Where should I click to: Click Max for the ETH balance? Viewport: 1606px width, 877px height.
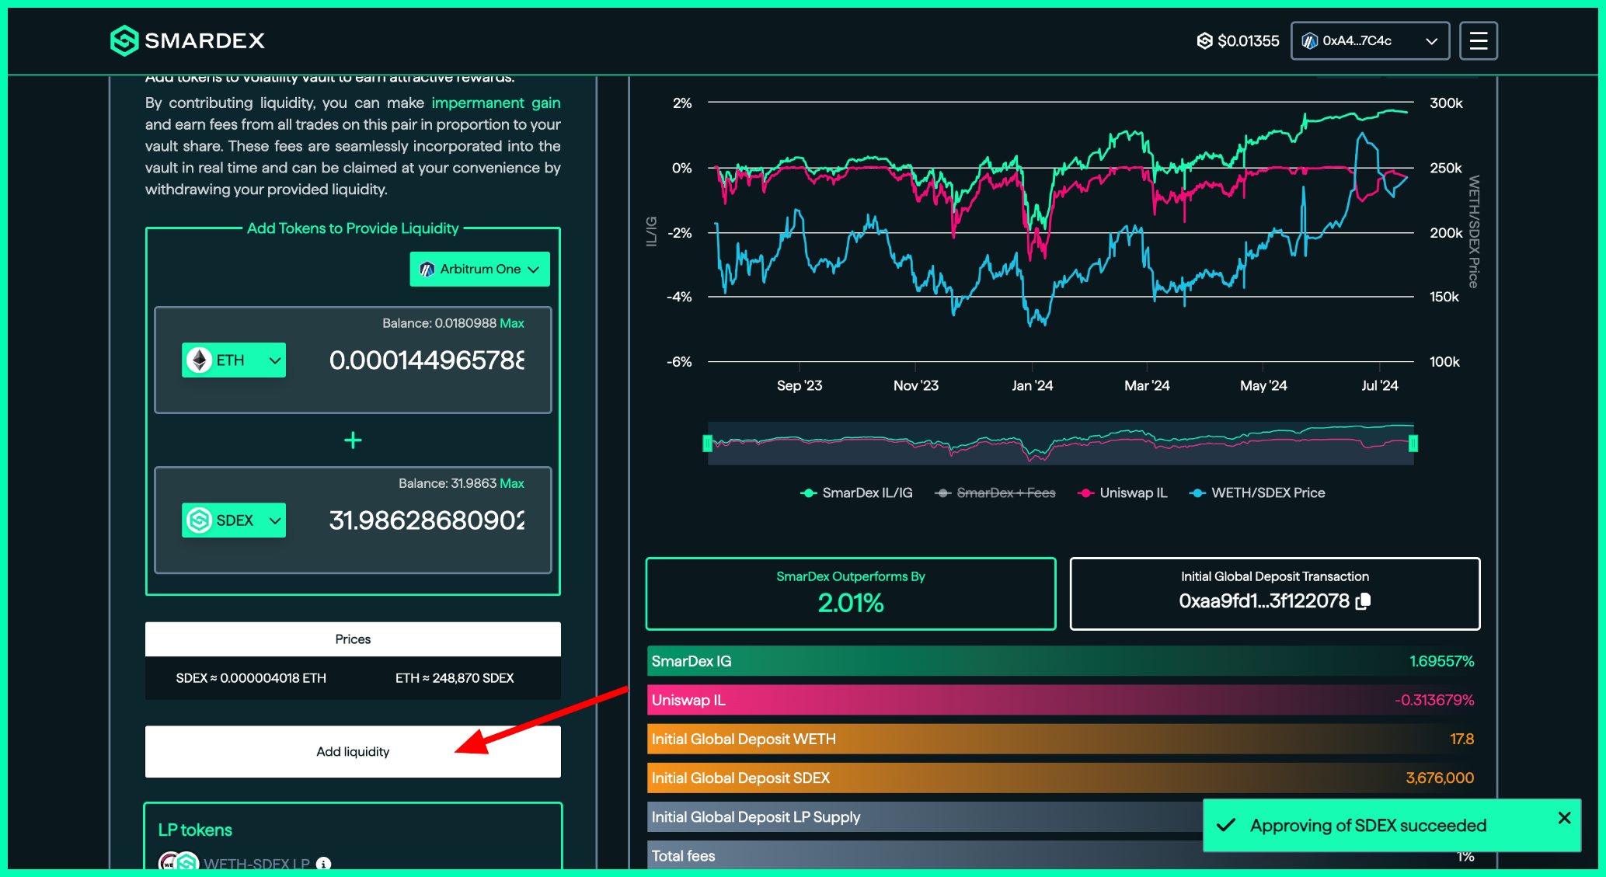tap(511, 323)
